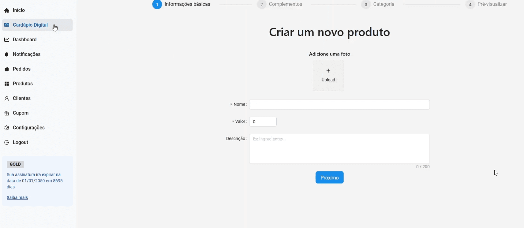Click the Upload plus icon for photo
This screenshot has height=228, width=524.
click(328, 71)
